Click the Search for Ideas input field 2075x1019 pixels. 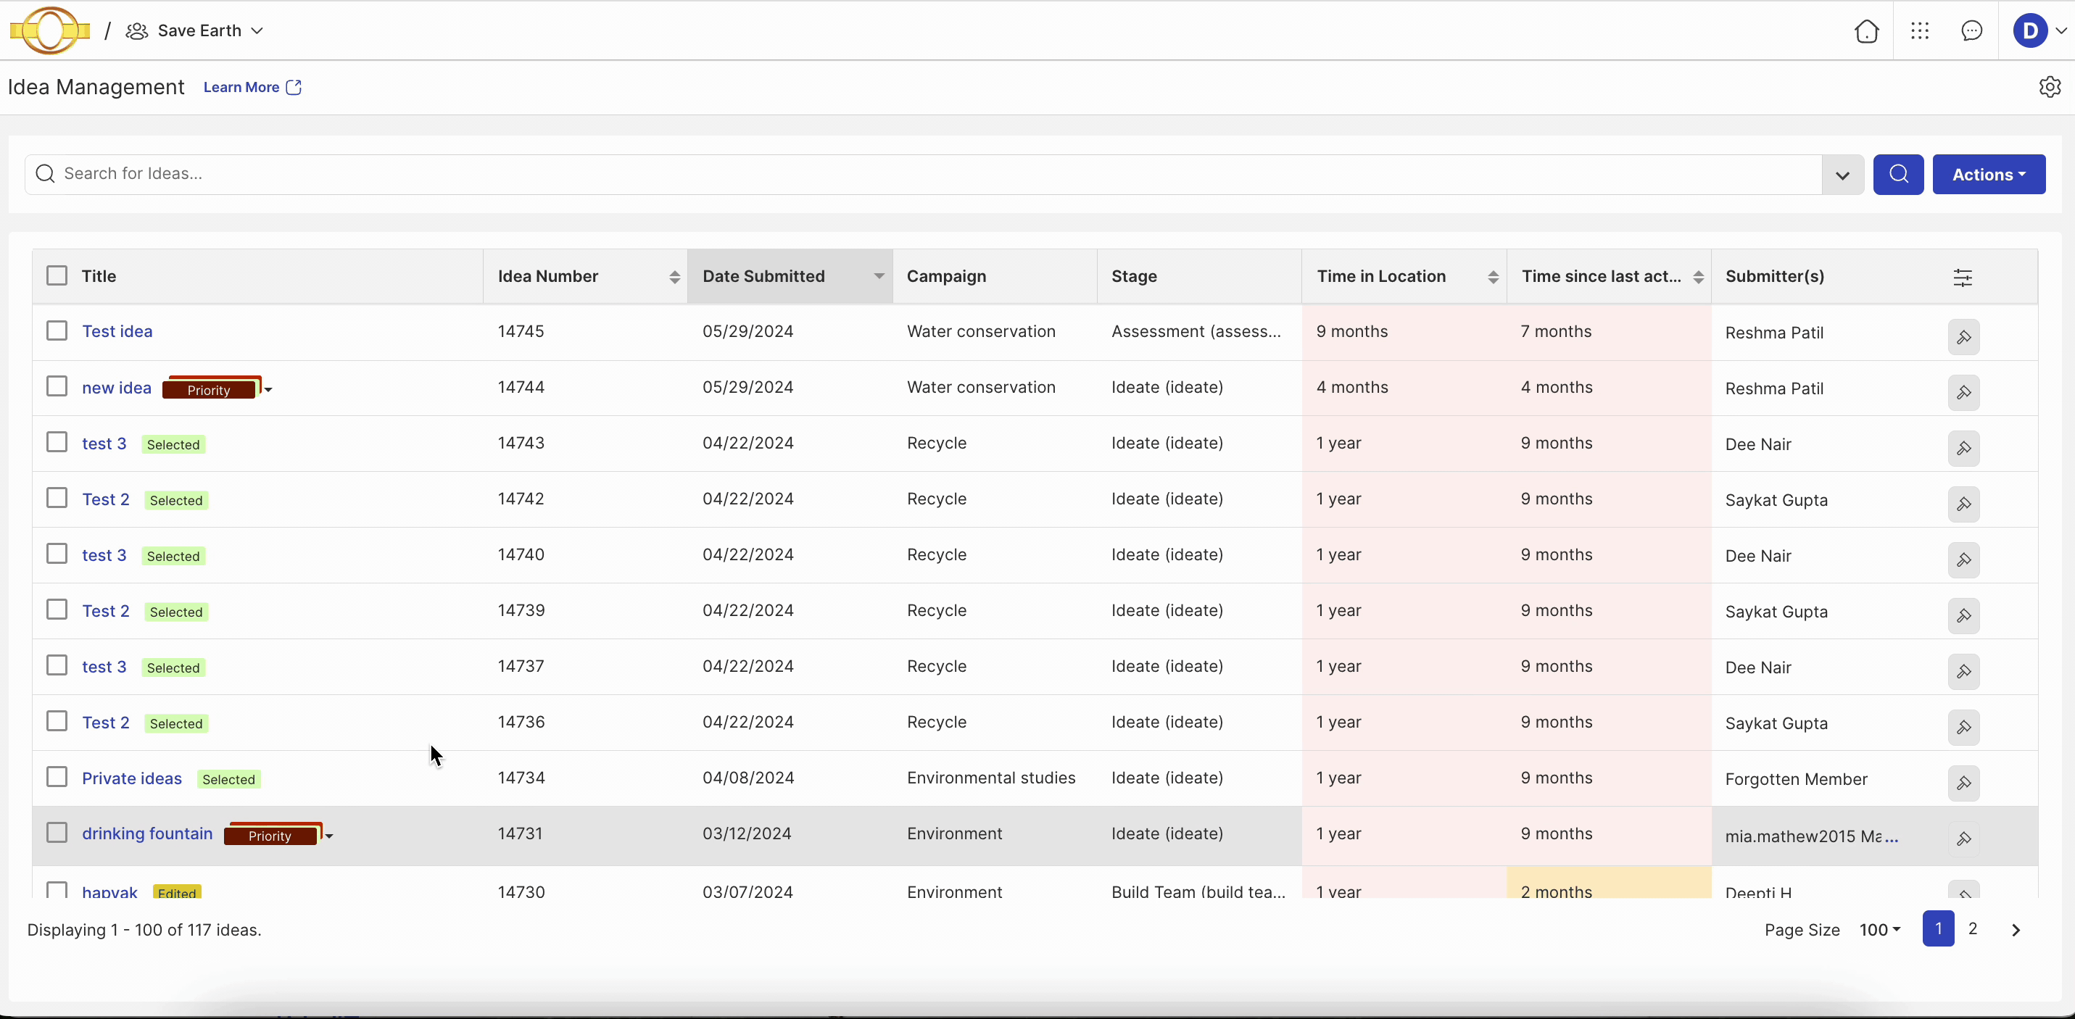click(x=923, y=174)
